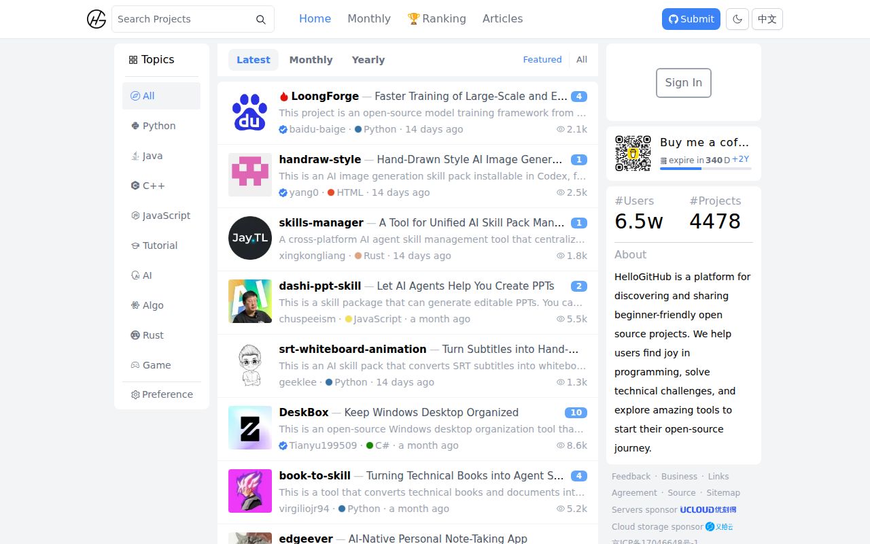Show Featured projects only

tap(542, 60)
